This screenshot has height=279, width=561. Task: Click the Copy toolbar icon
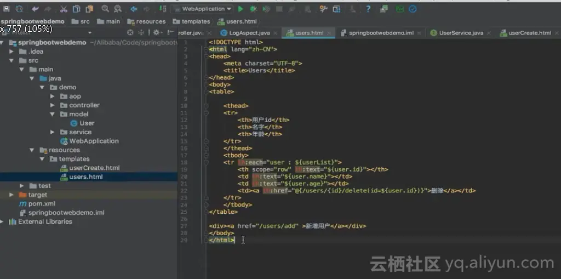pyautogui.click(x=76, y=9)
